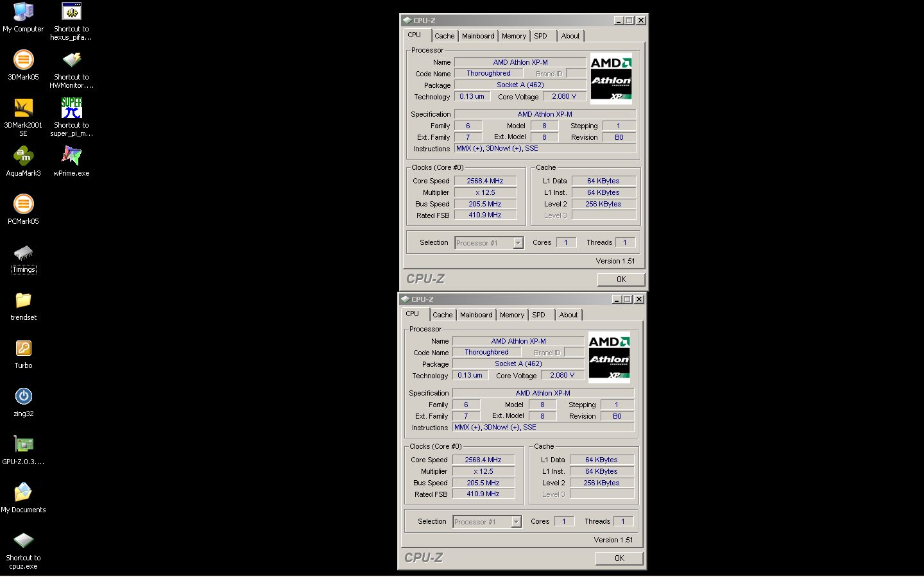This screenshot has height=577, width=924.
Task: Click Multiplier x 12.5 in upper CPU-Z
Action: pos(485,192)
